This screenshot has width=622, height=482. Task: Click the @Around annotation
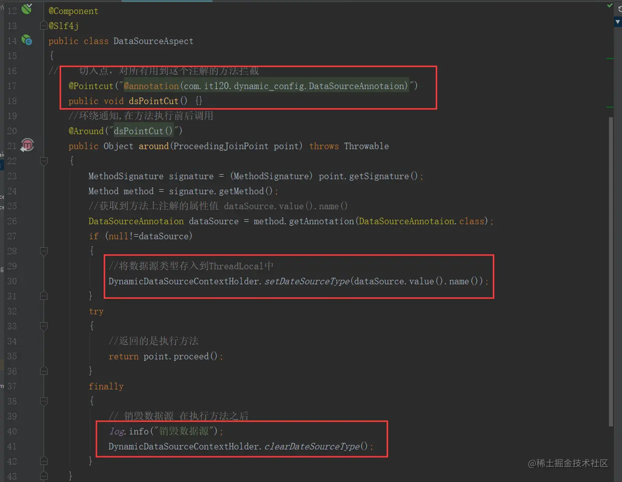tap(86, 131)
